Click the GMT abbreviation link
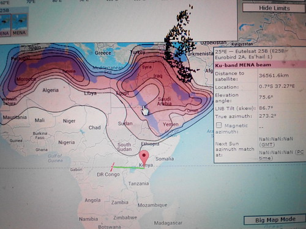This screenshot has height=229, width=306. click(267, 145)
